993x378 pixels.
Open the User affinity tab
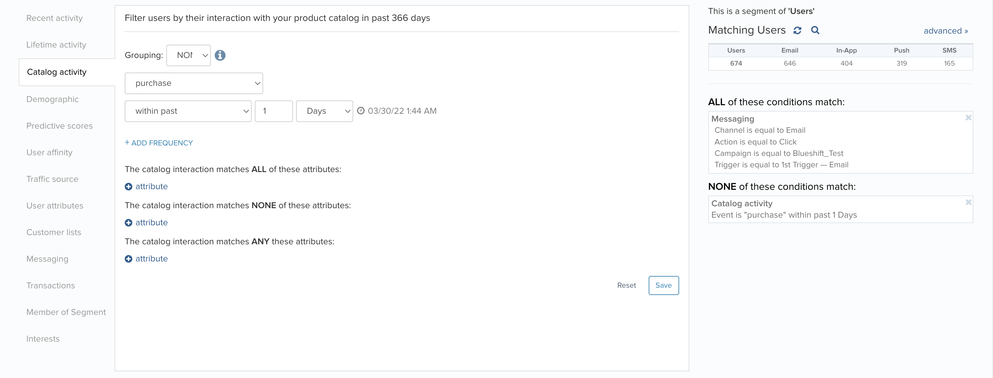pyautogui.click(x=49, y=152)
